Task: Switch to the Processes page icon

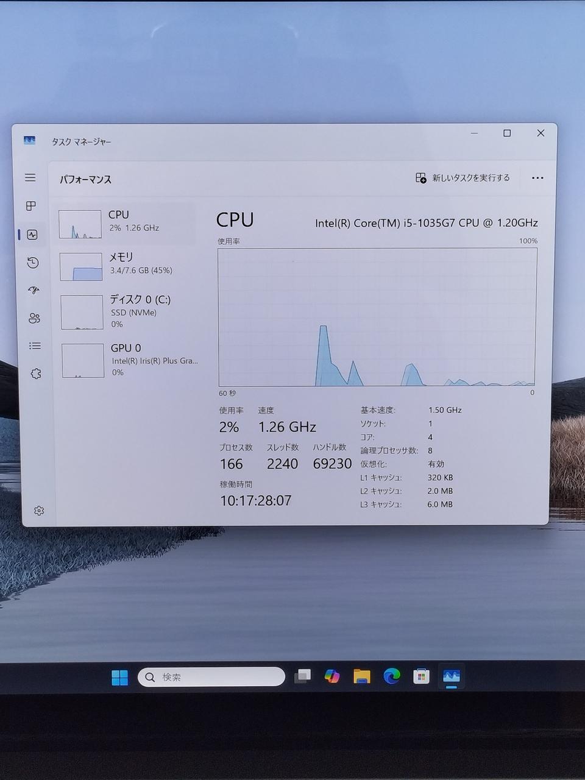Action: click(x=31, y=206)
